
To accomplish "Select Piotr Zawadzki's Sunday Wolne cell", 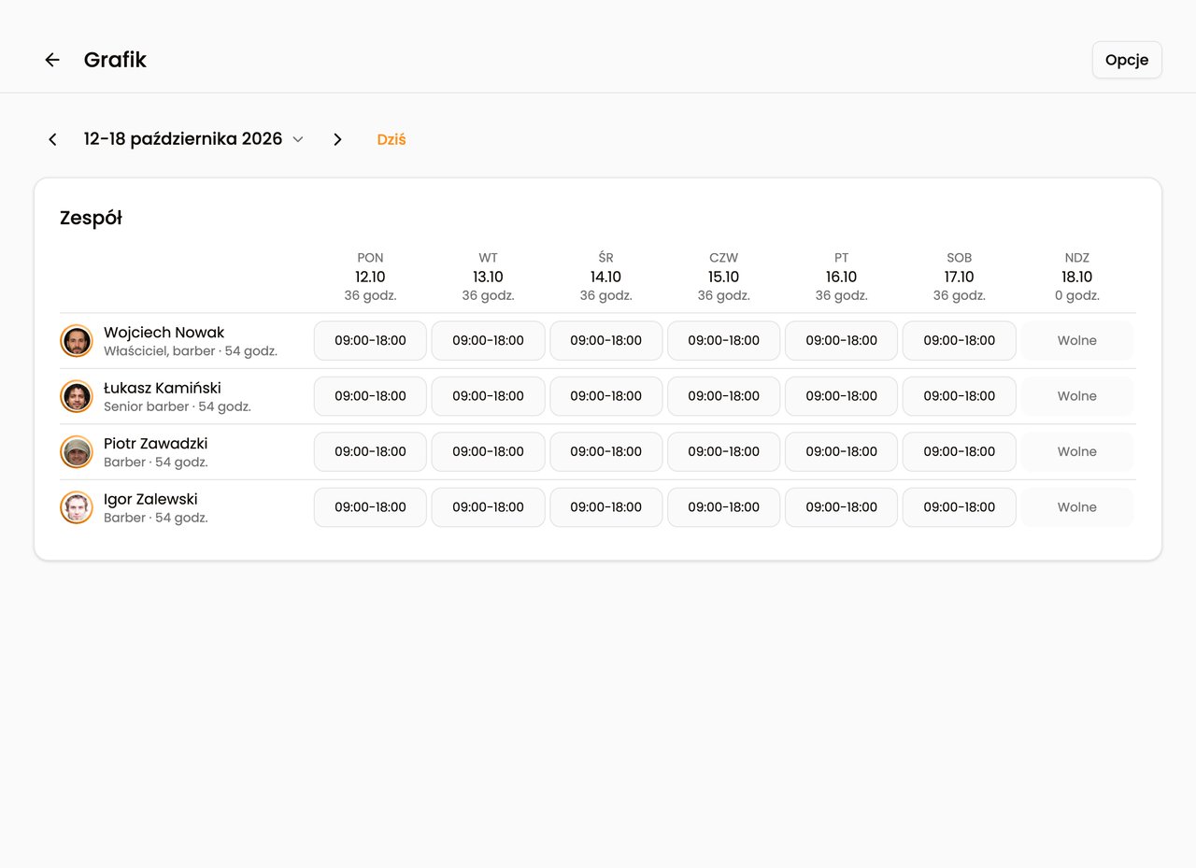I will 1076,452.
